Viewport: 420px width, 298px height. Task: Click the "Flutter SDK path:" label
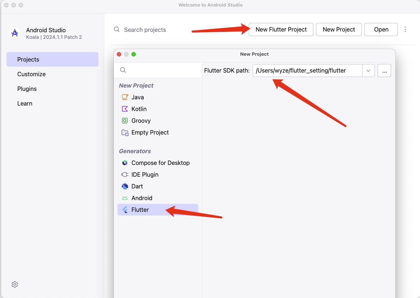227,71
